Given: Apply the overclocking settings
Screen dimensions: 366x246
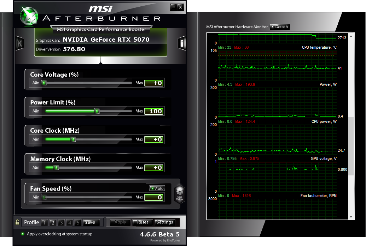Looking at the screenshot, I should click(x=120, y=222).
